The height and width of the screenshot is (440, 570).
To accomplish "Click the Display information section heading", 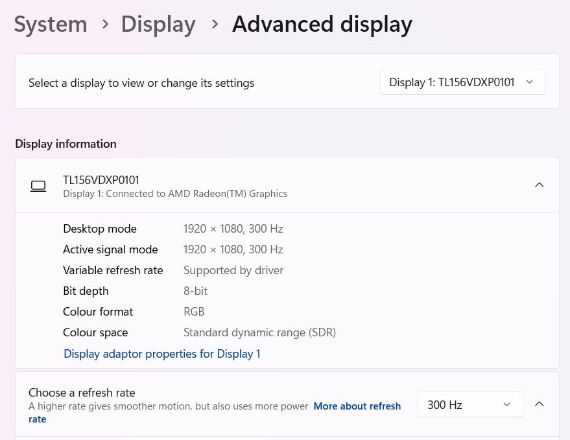I will (65, 144).
